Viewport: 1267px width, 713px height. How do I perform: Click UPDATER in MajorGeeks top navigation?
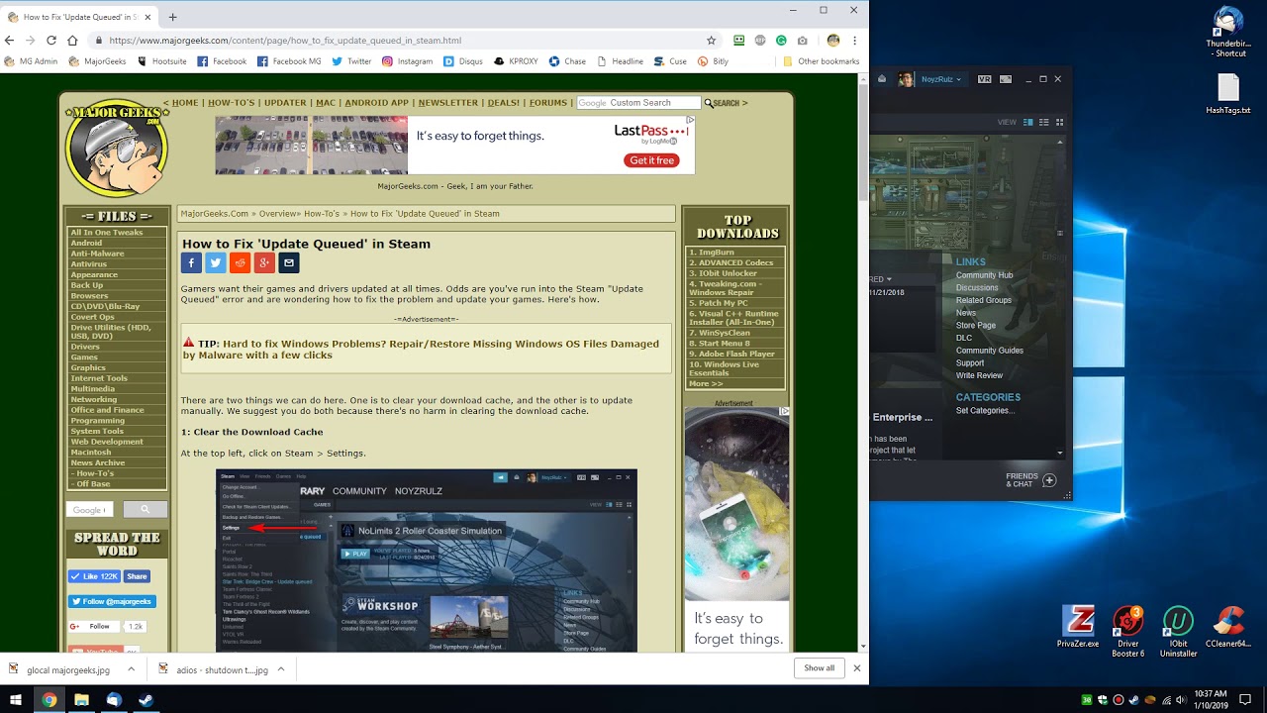click(285, 103)
